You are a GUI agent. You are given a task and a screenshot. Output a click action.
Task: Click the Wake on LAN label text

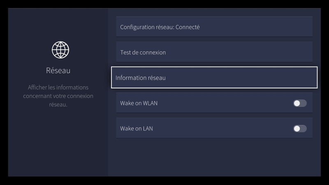click(136, 129)
